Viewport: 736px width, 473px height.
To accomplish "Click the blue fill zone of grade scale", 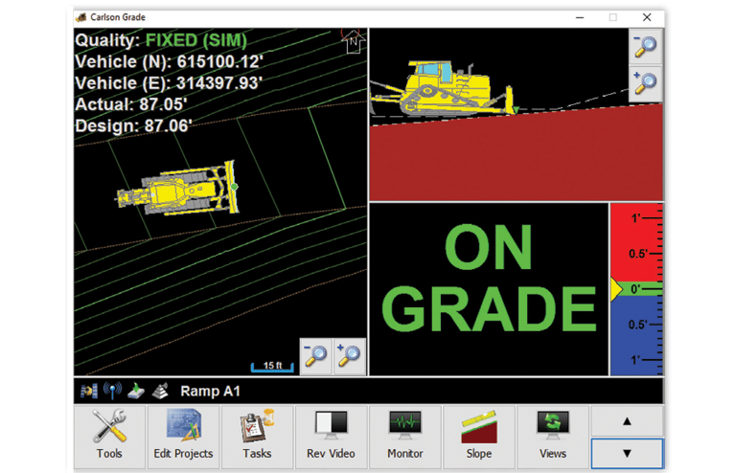I will click(637, 336).
